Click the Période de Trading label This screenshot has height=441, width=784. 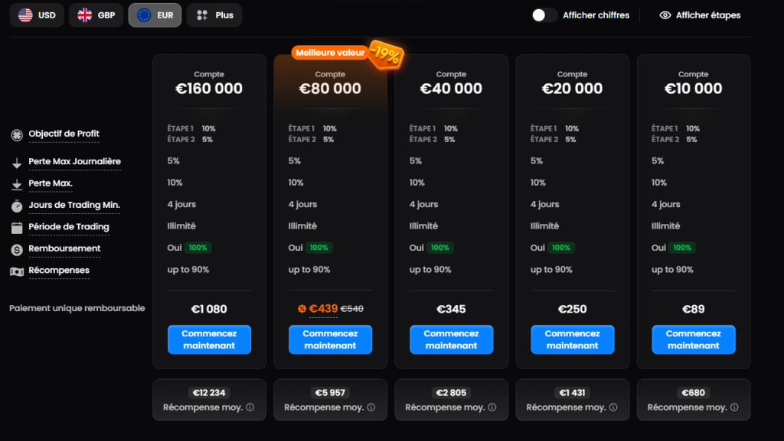click(x=68, y=226)
